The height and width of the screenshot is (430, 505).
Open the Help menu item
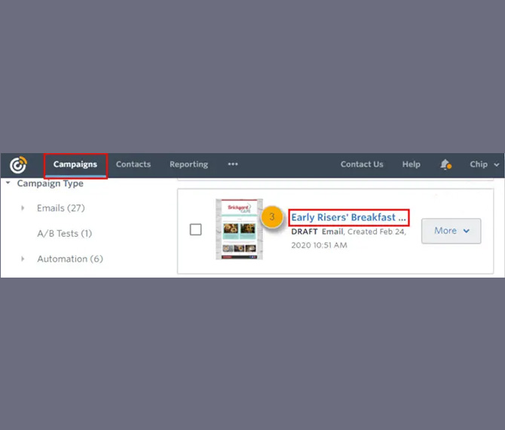[x=411, y=164]
